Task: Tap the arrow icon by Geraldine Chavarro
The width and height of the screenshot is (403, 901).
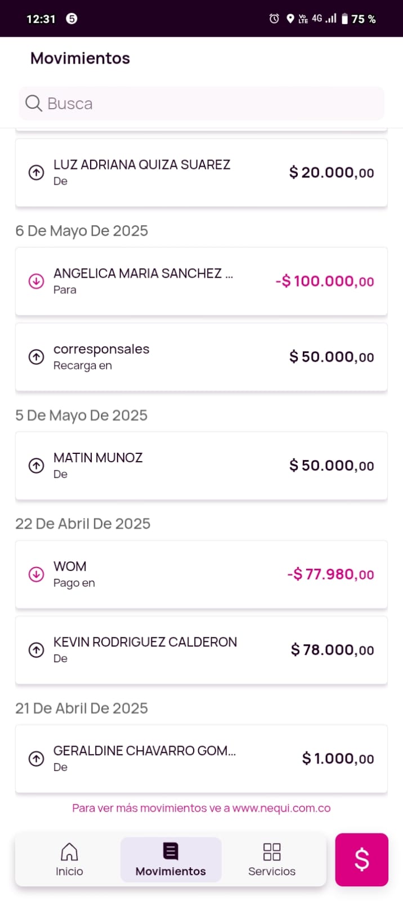Action: coord(37,758)
